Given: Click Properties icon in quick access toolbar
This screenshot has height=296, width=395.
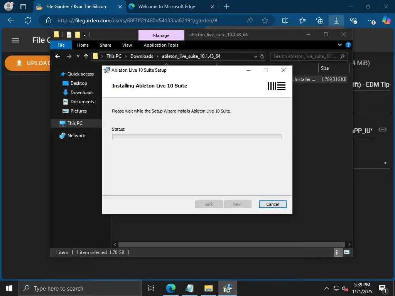Looking at the screenshot, I should pyautogui.click(x=69, y=34).
